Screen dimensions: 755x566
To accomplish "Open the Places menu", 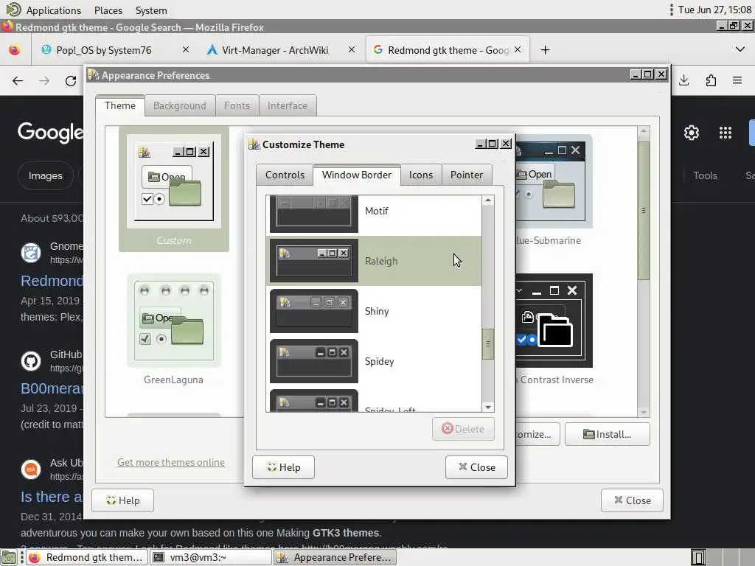I will tap(108, 10).
